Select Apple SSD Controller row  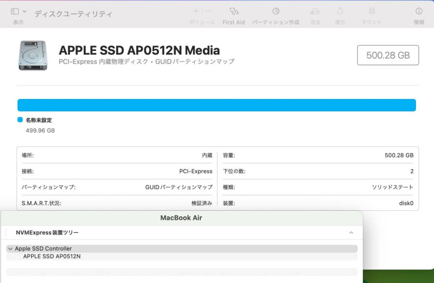[182, 249]
